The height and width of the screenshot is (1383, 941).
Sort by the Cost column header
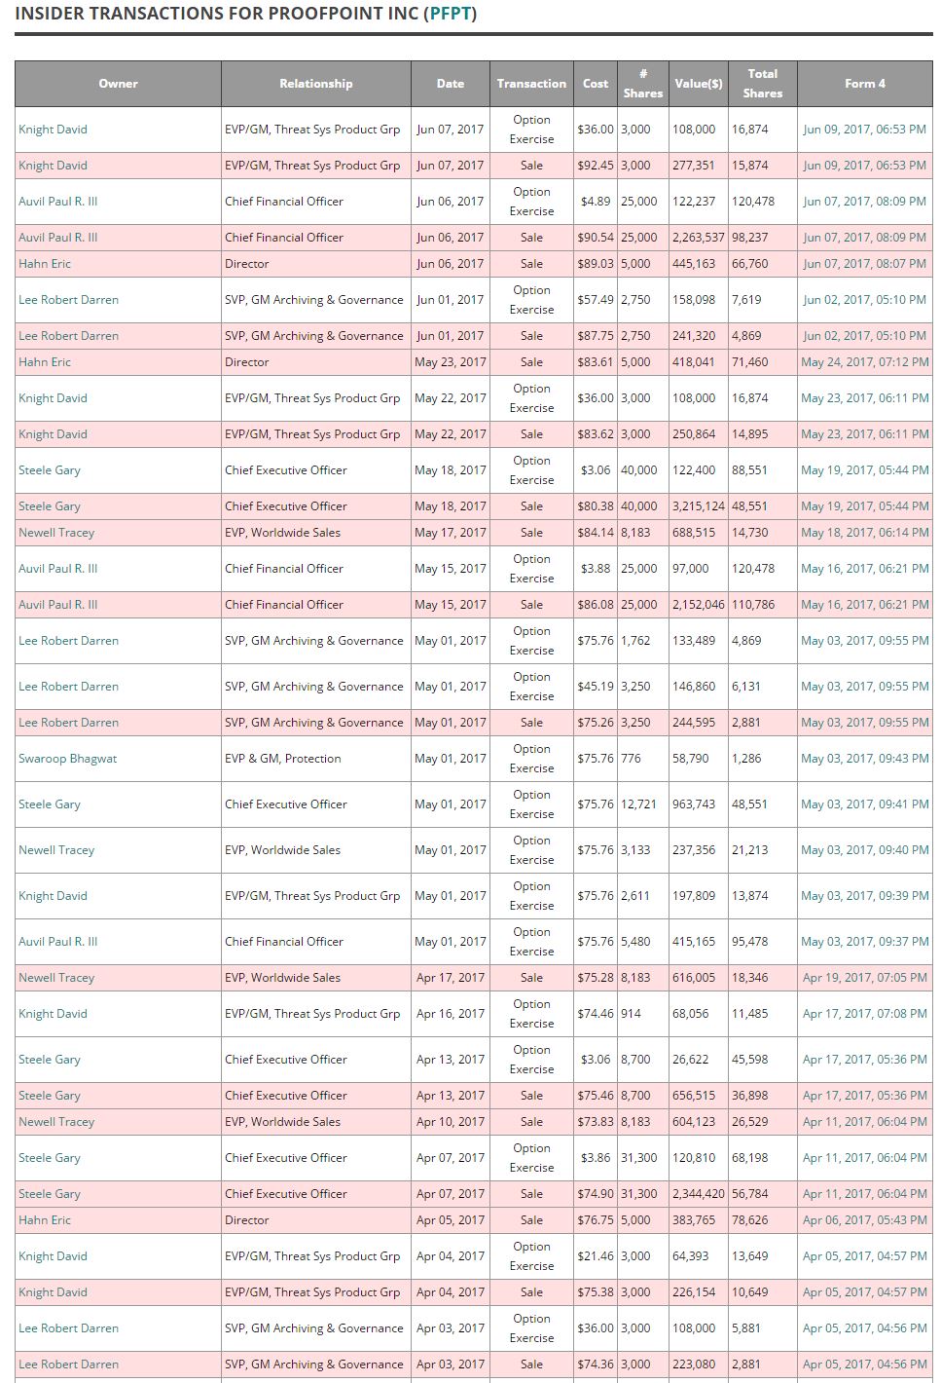point(595,84)
